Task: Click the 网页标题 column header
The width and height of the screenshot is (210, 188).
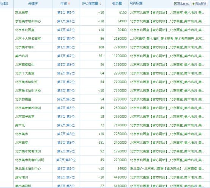Action: click(136, 3)
